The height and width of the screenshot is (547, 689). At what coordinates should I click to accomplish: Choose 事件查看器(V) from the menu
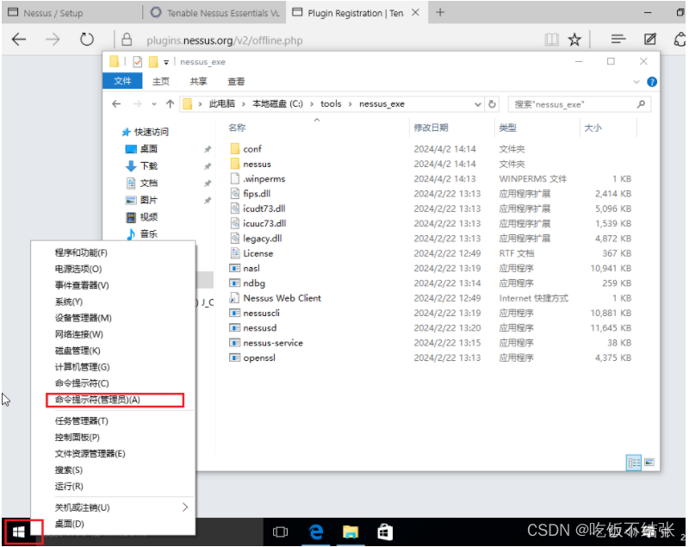point(82,285)
